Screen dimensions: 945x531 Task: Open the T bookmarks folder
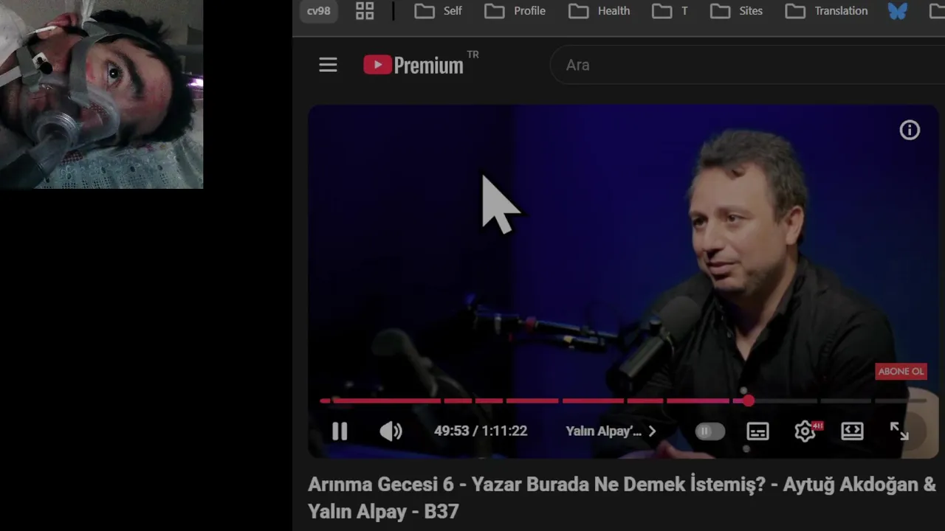coord(670,11)
